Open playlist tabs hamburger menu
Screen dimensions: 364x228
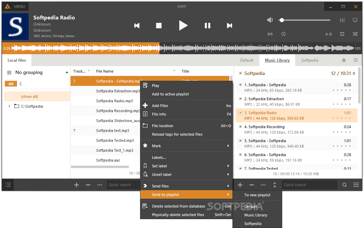(x=355, y=60)
